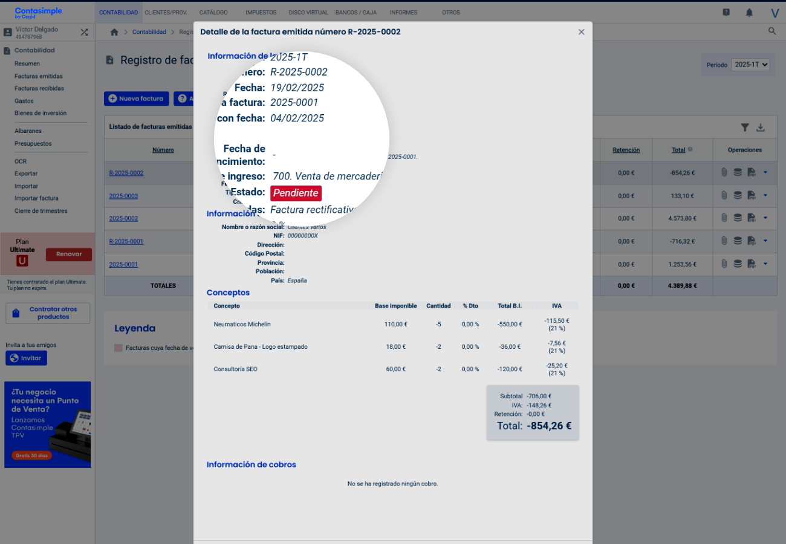The height and width of the screenshot is (544, 786).
Task: Sort by the Total column header
Action: click(678, 150)
